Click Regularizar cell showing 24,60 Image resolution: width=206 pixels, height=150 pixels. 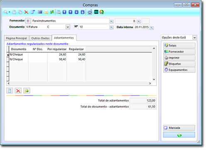coord(76,54)
